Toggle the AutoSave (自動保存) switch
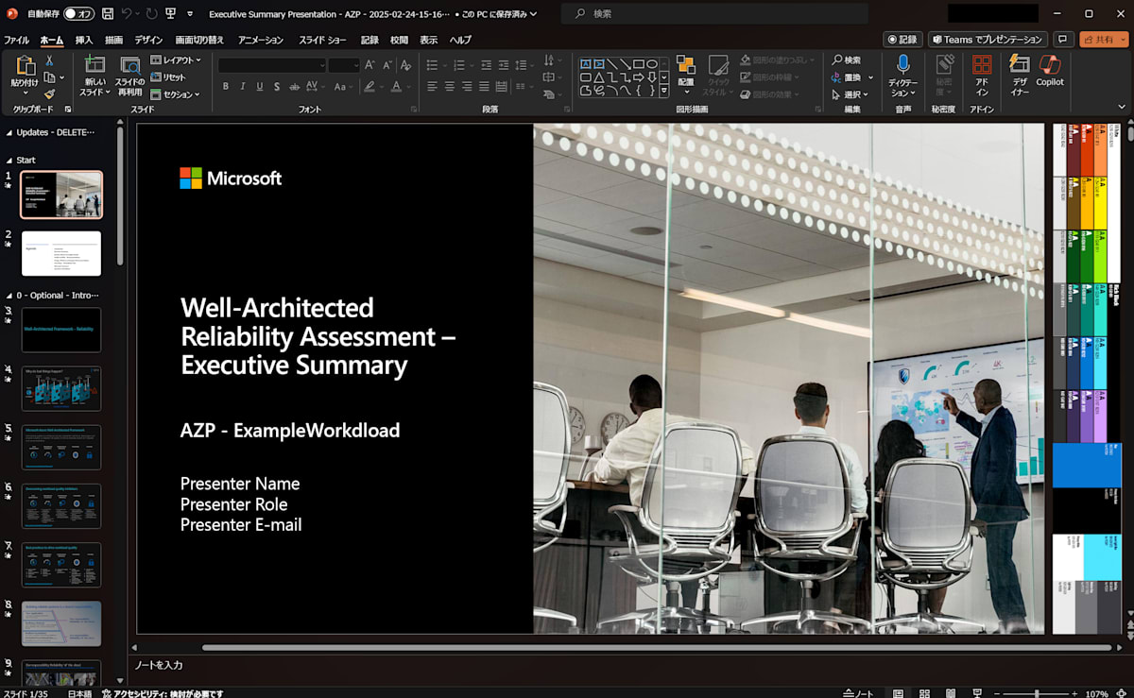The image size is (1134, 698). click(78, 14)
